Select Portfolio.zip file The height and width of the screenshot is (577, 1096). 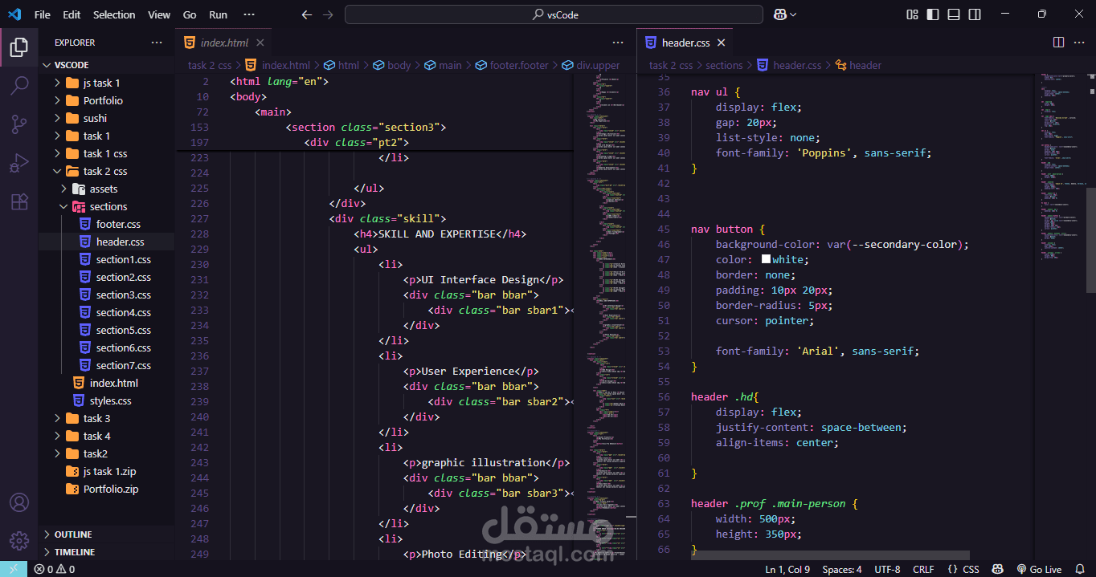[x=110, y=489]
